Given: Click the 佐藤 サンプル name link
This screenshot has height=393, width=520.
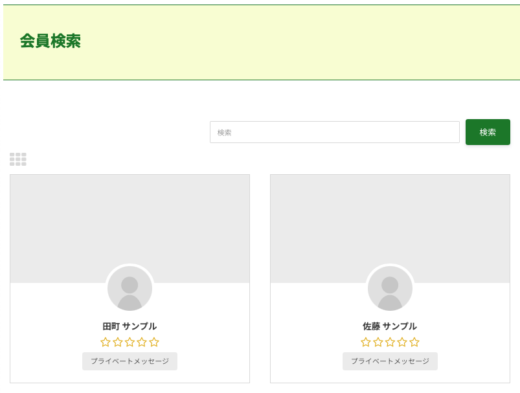Looking at the screenshot, I should click(390, 326).
